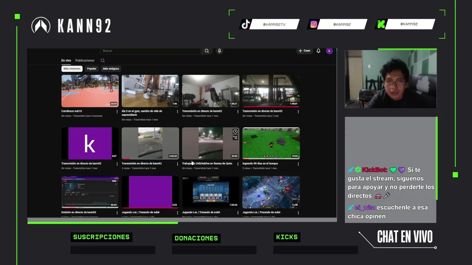Click the KickBot name in chat
The image size is (472, 265).
point(374,170)
